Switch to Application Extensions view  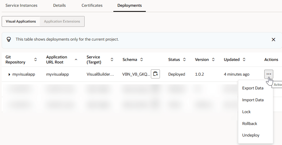(62, 21)
